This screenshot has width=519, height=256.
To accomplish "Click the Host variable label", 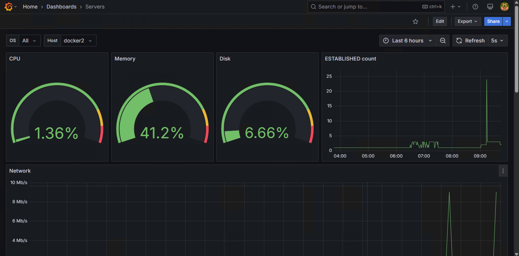I will (x=52, y=41).
